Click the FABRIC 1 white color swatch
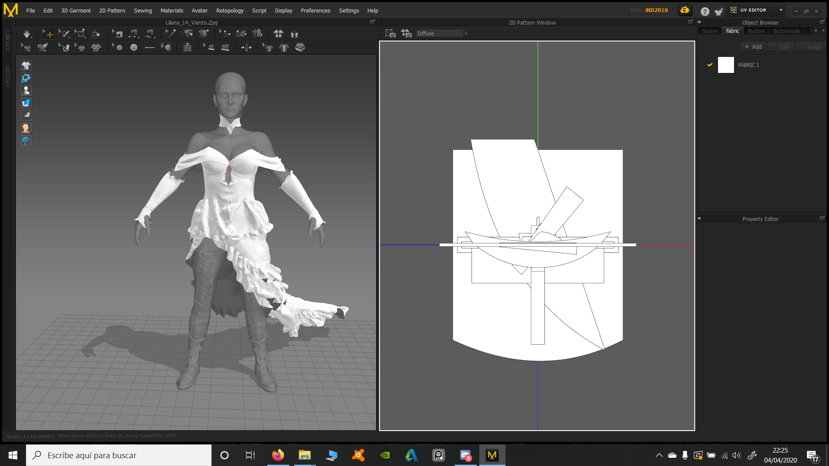The height and width of the screenshot is (466, 829). pyautogui.click(x=725, y=65)
